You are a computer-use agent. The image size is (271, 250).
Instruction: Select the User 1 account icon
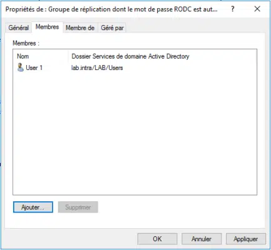(x=20, y=67)
